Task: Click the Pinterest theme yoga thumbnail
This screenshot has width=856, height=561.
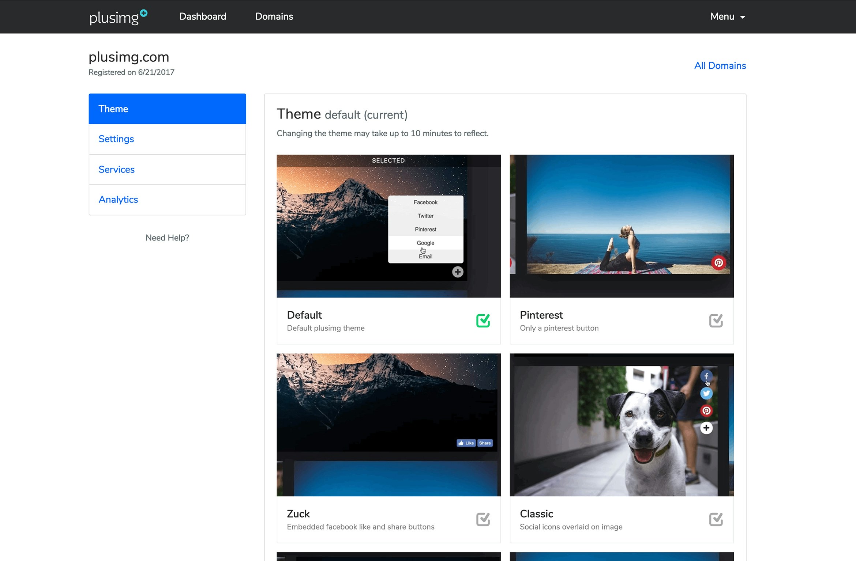Action: coord(621,219)
